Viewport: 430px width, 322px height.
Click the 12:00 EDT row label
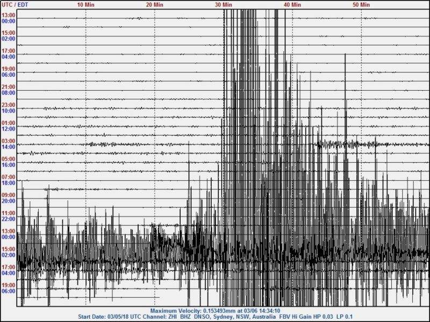9,129
